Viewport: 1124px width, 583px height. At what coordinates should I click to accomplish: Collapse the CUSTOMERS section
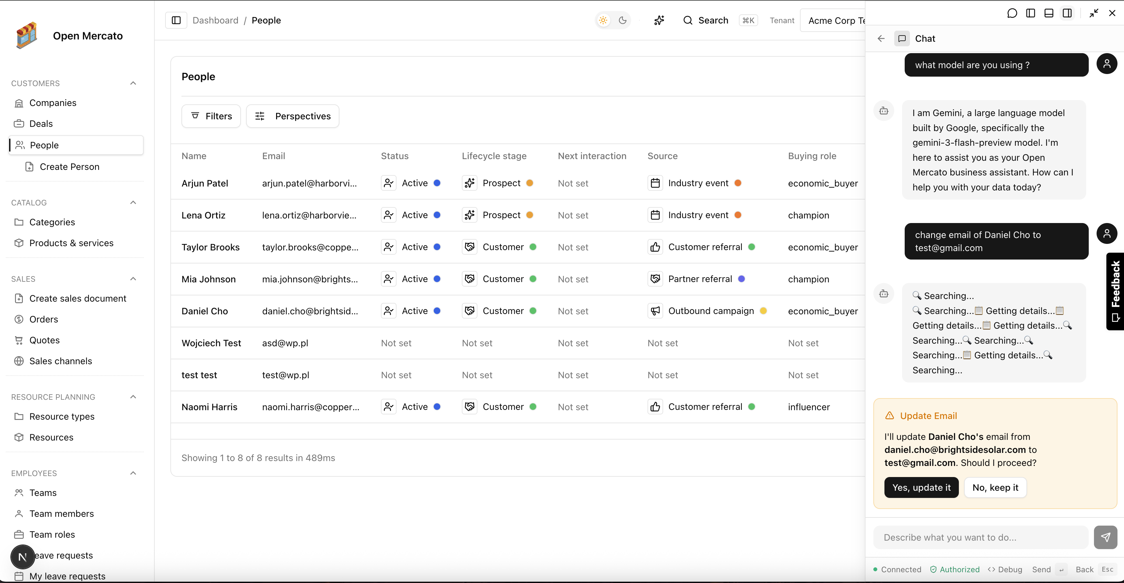pos(133,83)
